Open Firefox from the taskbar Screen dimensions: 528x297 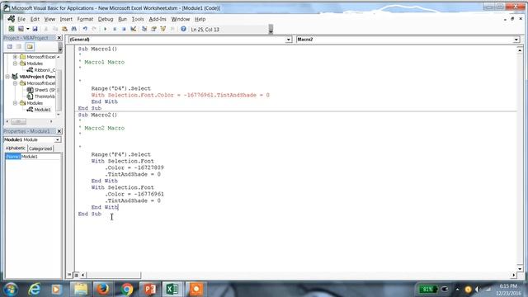pyautogui.click(x=103, y=290)
